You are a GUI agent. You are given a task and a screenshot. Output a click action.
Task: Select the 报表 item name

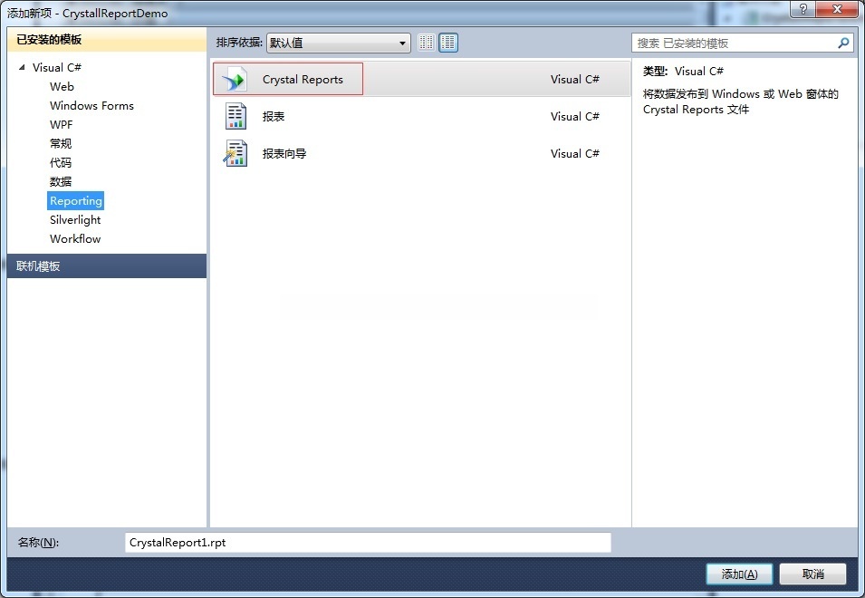click(x=274, y=116)
